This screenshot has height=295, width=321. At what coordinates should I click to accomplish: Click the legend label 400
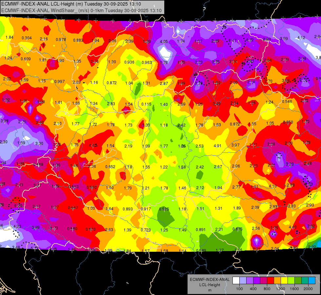[x=253, y=289]
